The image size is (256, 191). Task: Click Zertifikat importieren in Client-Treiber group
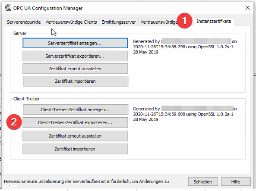tap(75, 149)
